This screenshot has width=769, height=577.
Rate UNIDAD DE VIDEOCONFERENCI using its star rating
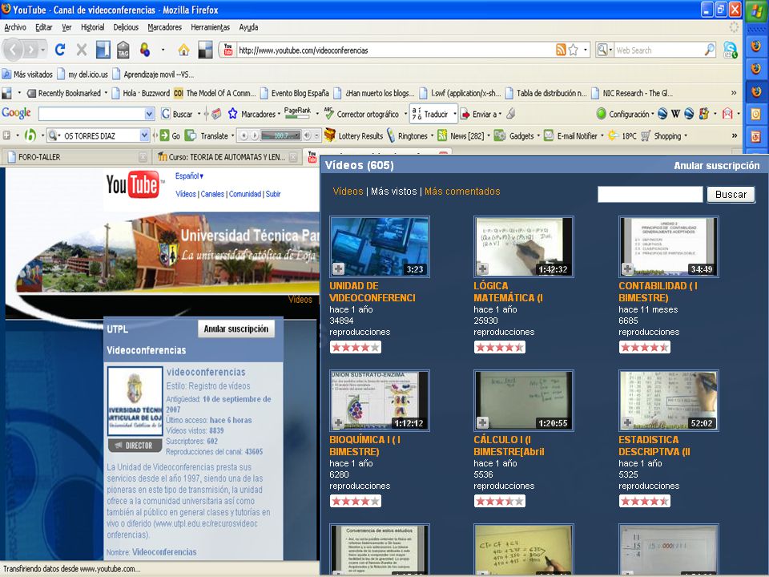[356, 347]
